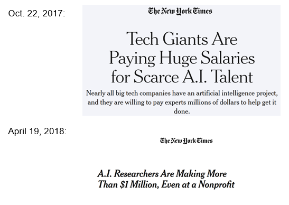Click 'Than $1 Million, Even at a Nonprofit'
289x205 pixels.
click(x=166, y=184)
